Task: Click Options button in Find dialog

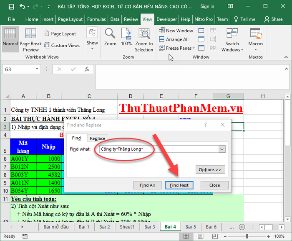Action: tap(210, 169)
